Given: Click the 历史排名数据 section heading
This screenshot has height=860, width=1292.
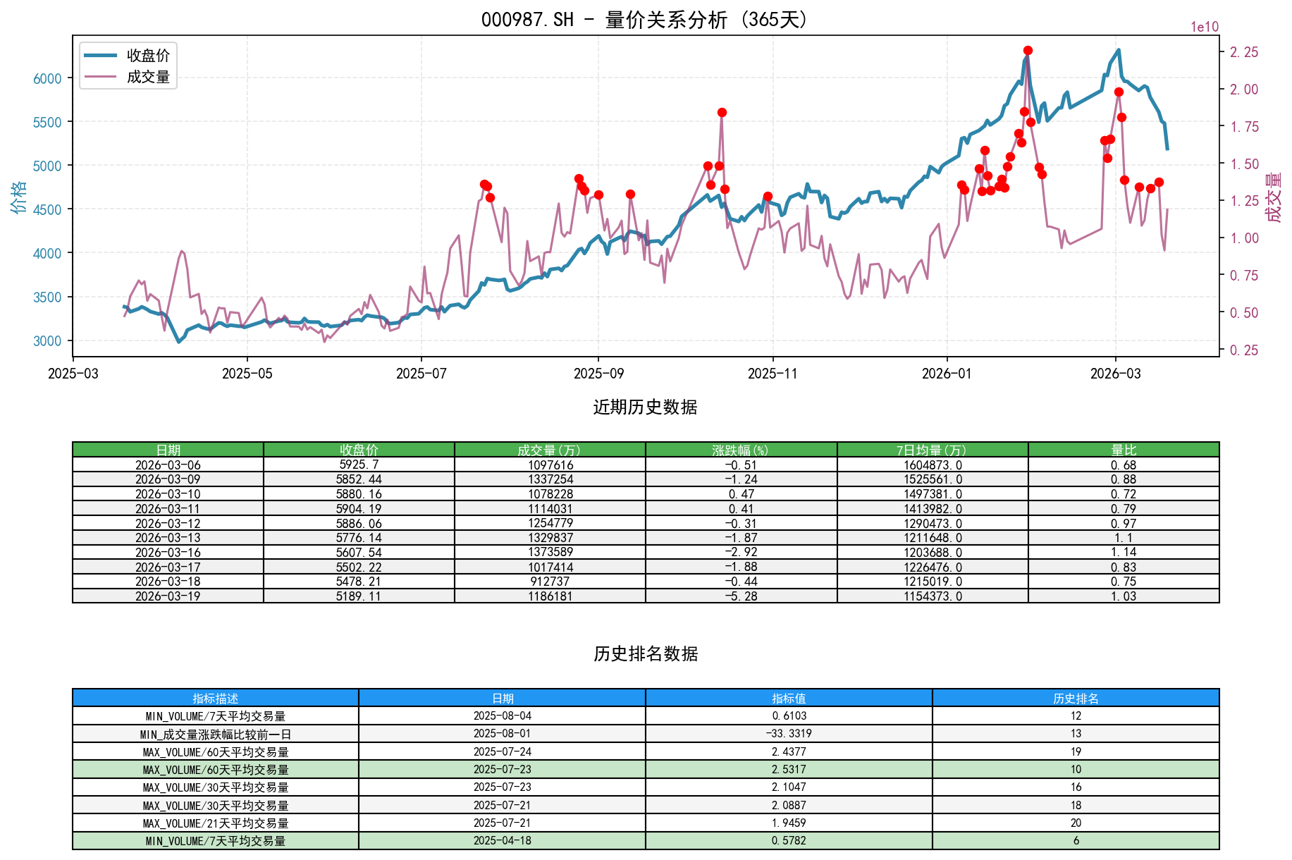Looking at the screenshot, I should [645, 653].
